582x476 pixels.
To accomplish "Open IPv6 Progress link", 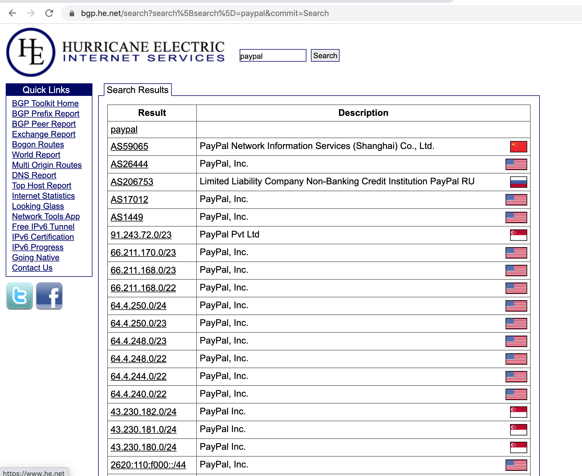I will 38,247.
